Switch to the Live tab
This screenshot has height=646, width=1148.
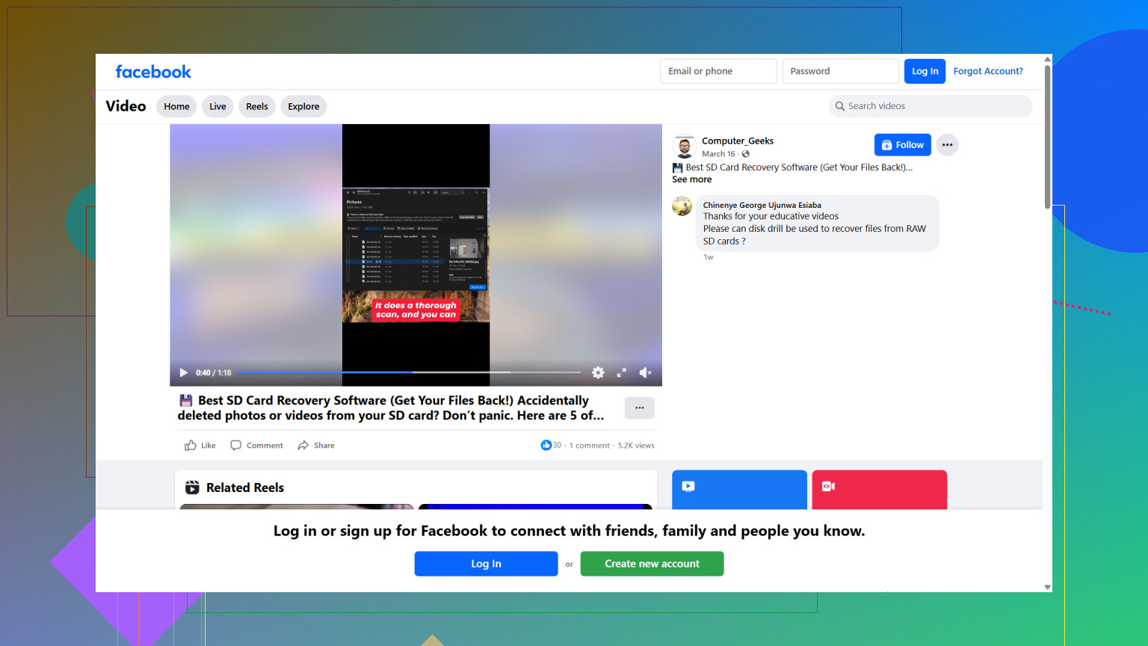(x=217, y=106)
